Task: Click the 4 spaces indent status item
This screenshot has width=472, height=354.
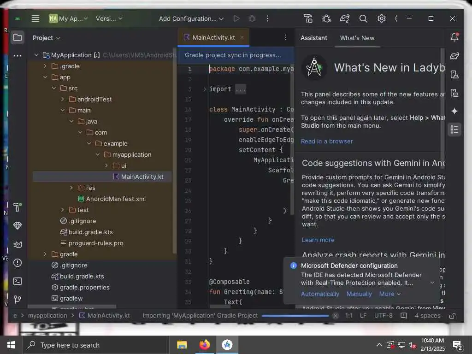Action: (x=427, y=316)
